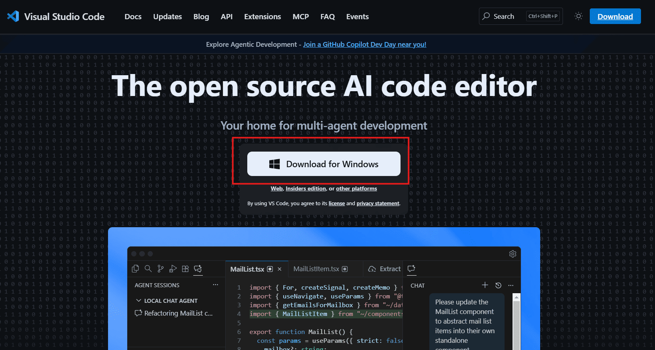
Task: Open the MCP navigation item
Action: (301, 17)
